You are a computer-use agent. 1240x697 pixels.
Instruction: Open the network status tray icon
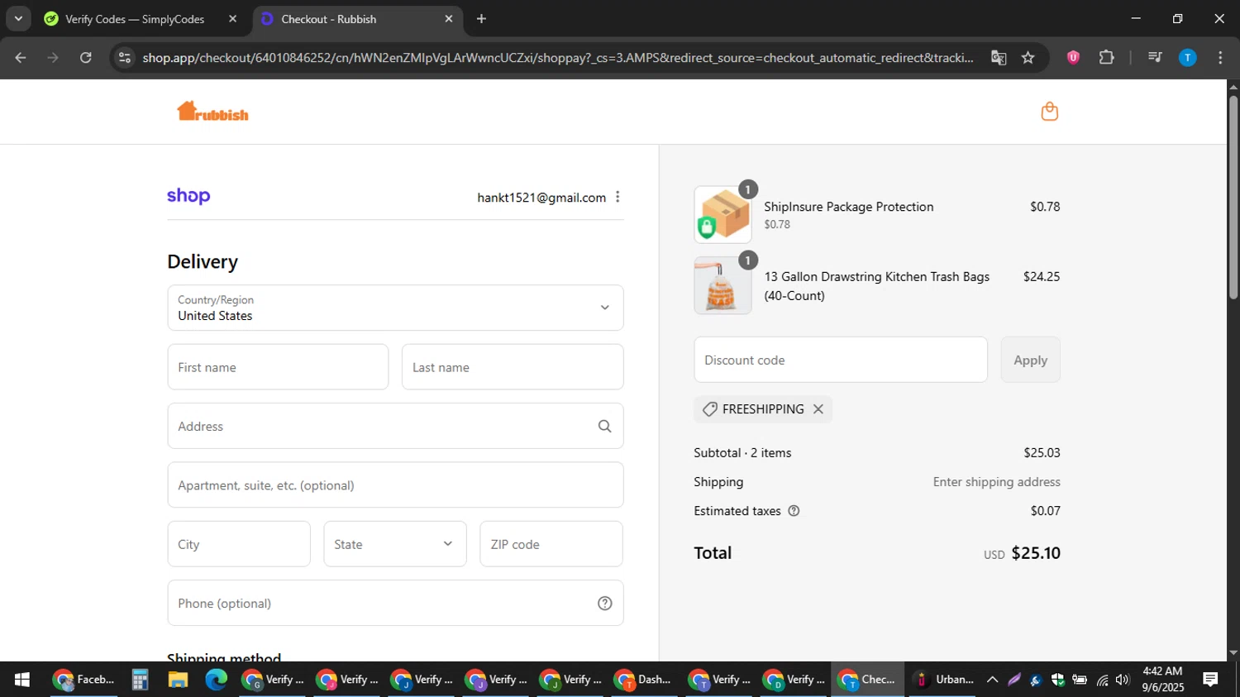tap(1101, 680)
